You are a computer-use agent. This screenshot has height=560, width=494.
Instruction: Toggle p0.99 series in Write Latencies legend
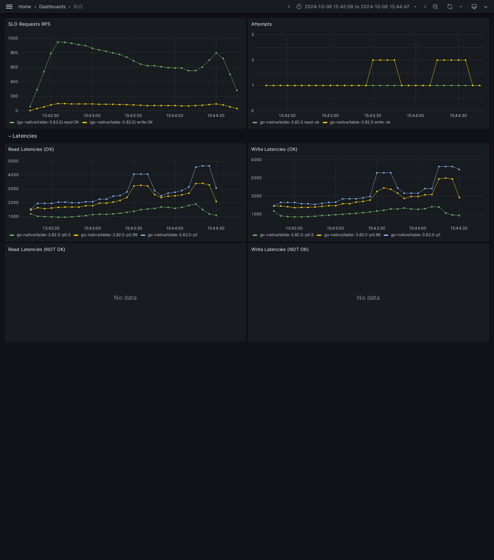coord(352,235)
